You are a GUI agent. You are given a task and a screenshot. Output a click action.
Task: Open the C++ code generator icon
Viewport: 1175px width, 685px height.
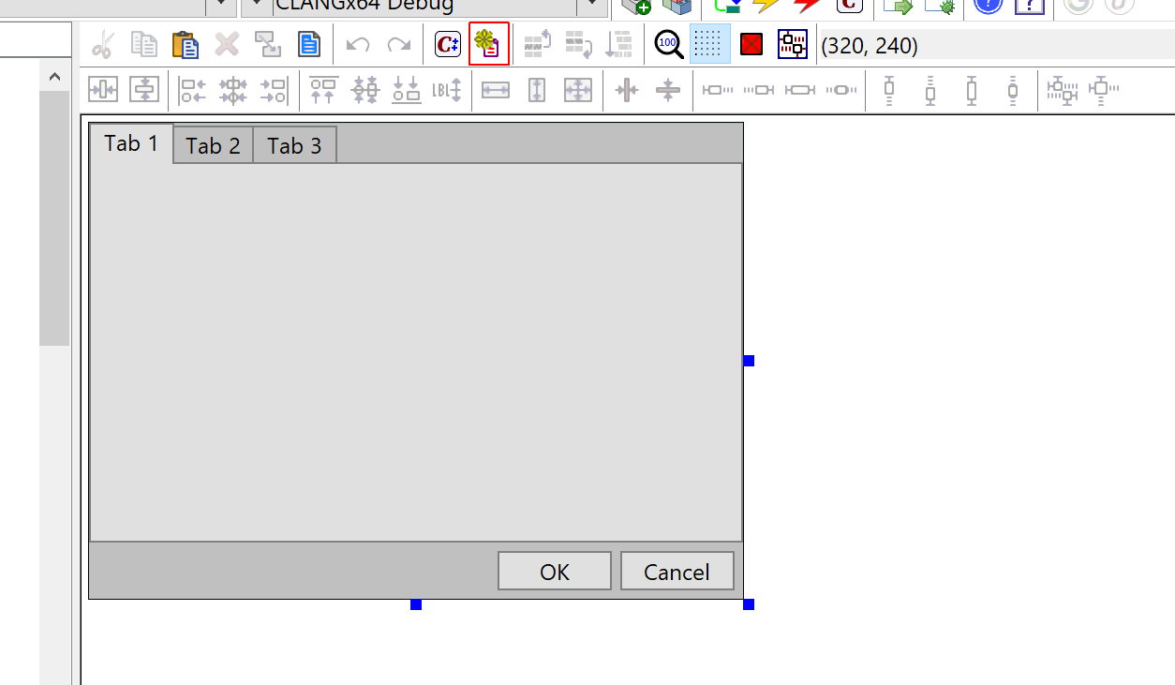click(x=448, y=44)
